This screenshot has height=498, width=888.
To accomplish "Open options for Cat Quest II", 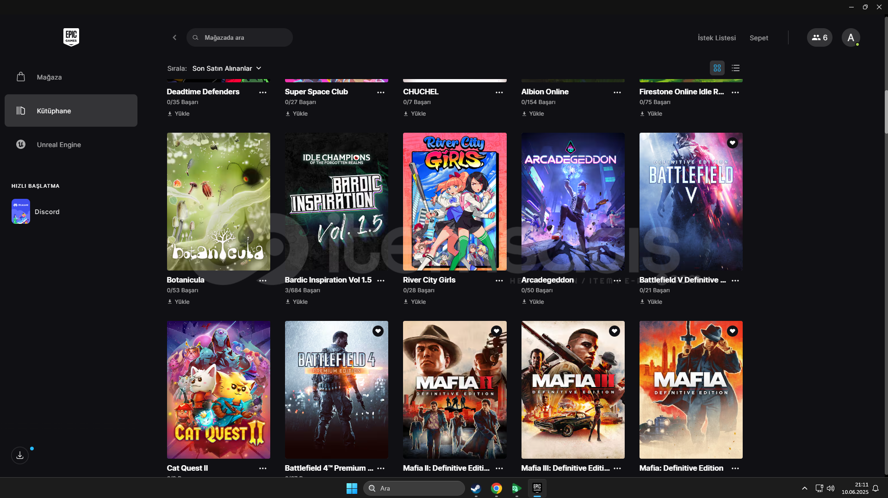I will (x=263, y=468).
